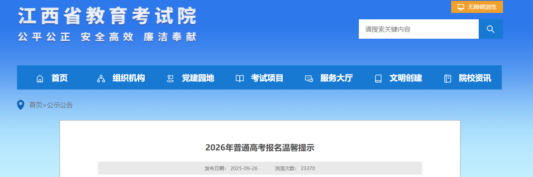Viewport: 533px width, 177px height.
Task: Click the party flag icon beside 党建园地
Action: [171, 79]
